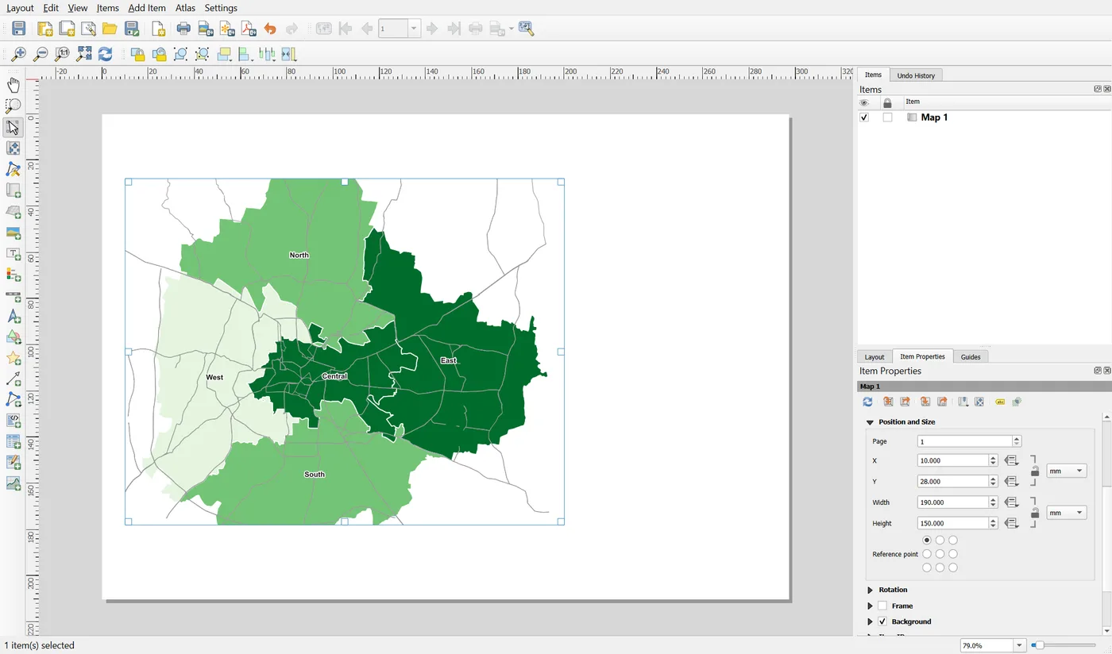Click the Add Legend tool icon
This screenshot has height=654, width=1112.
tap(14, 275)
